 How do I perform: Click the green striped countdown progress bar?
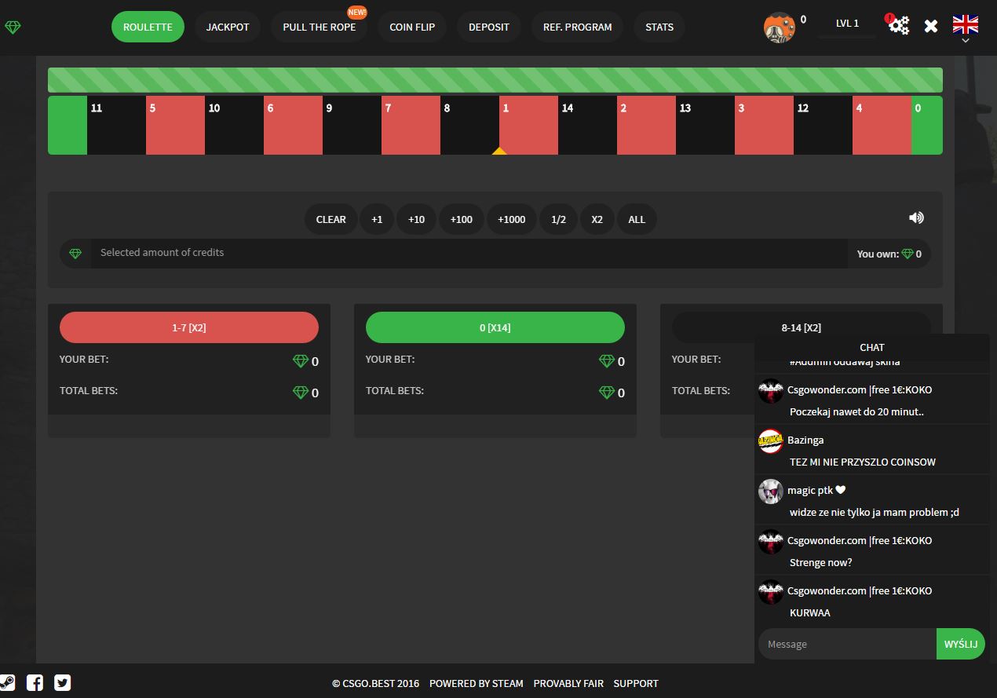[x=495, y=80]
